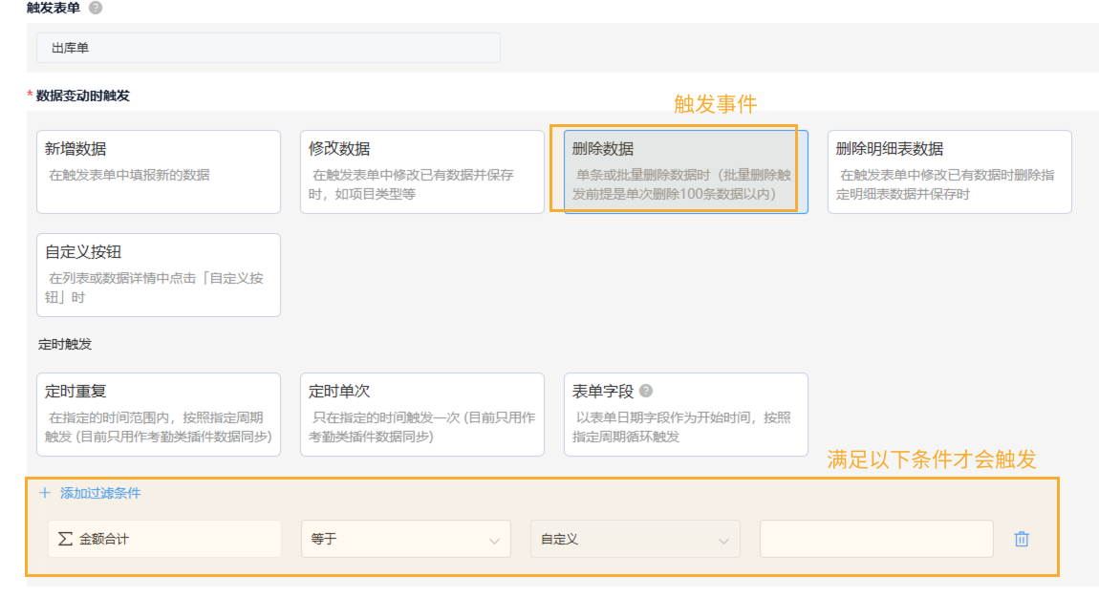Select the 删除数据 trigger card
Screen dimensions: 1099x598
pyautogui.click(x=685, y=172)
